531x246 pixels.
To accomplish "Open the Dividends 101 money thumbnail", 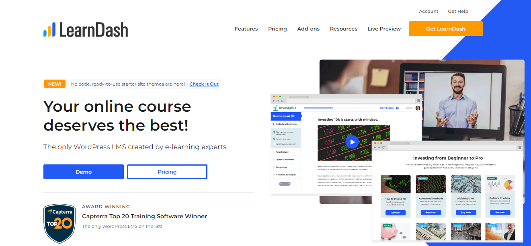I will click(466, 184).
